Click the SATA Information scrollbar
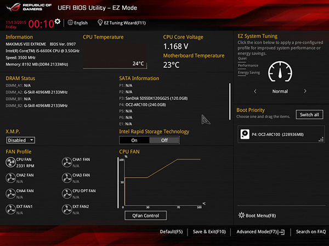 coord(230,102)
